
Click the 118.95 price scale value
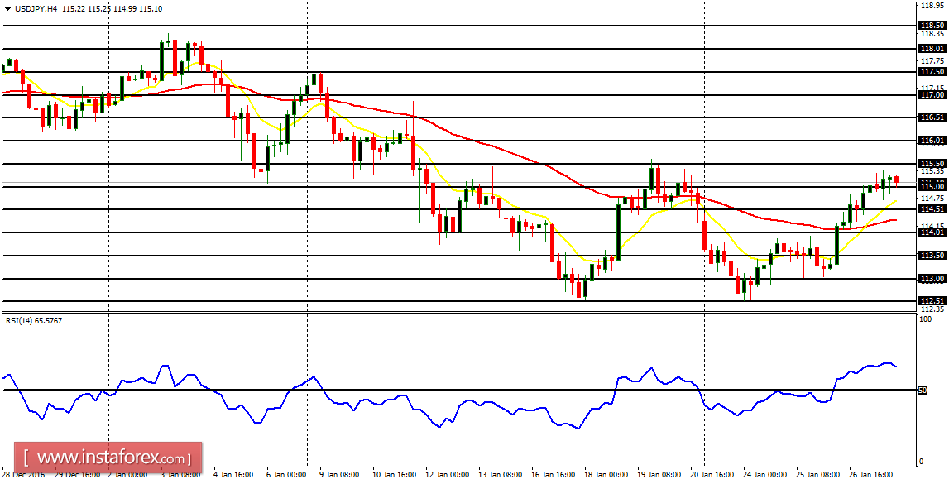click(932, 6)
